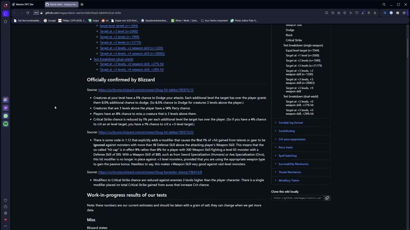Toggle the VPN badge in address bar
Viewport: 410px width, 230px height.
36,13
